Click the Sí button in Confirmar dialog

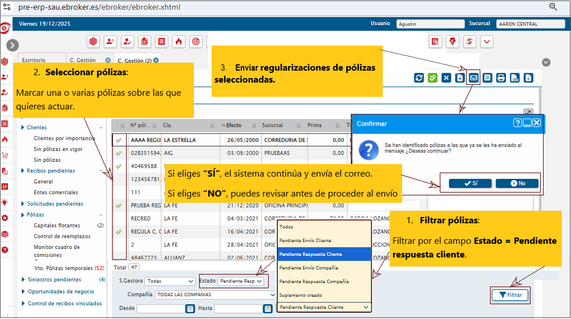(x=470, y=183)
